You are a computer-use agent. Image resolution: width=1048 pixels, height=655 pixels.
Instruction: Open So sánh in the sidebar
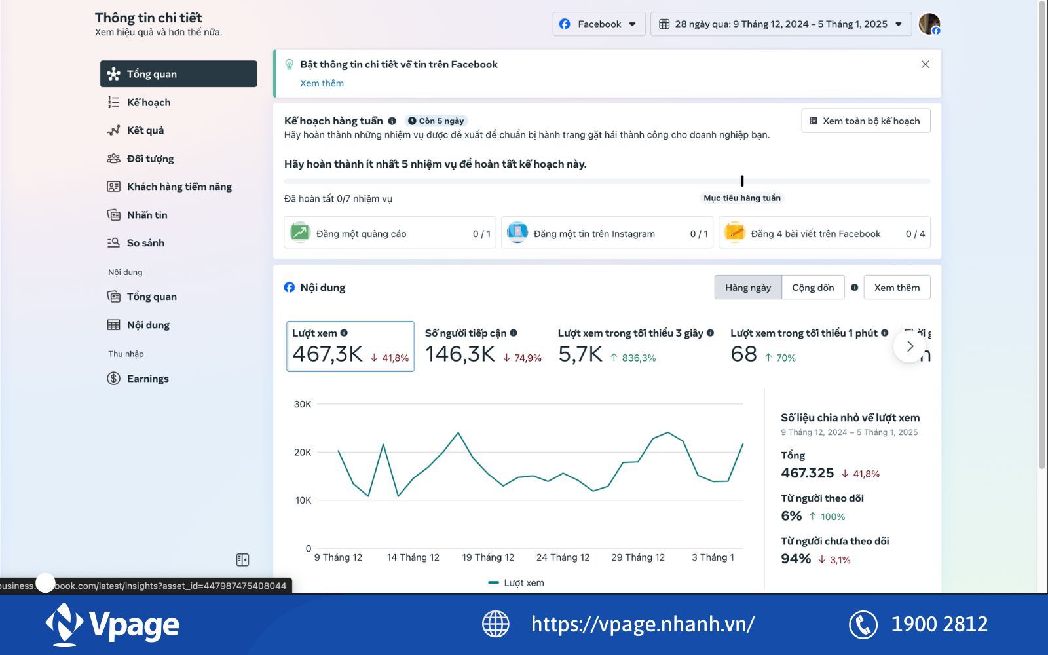click(x=179, y=243)
